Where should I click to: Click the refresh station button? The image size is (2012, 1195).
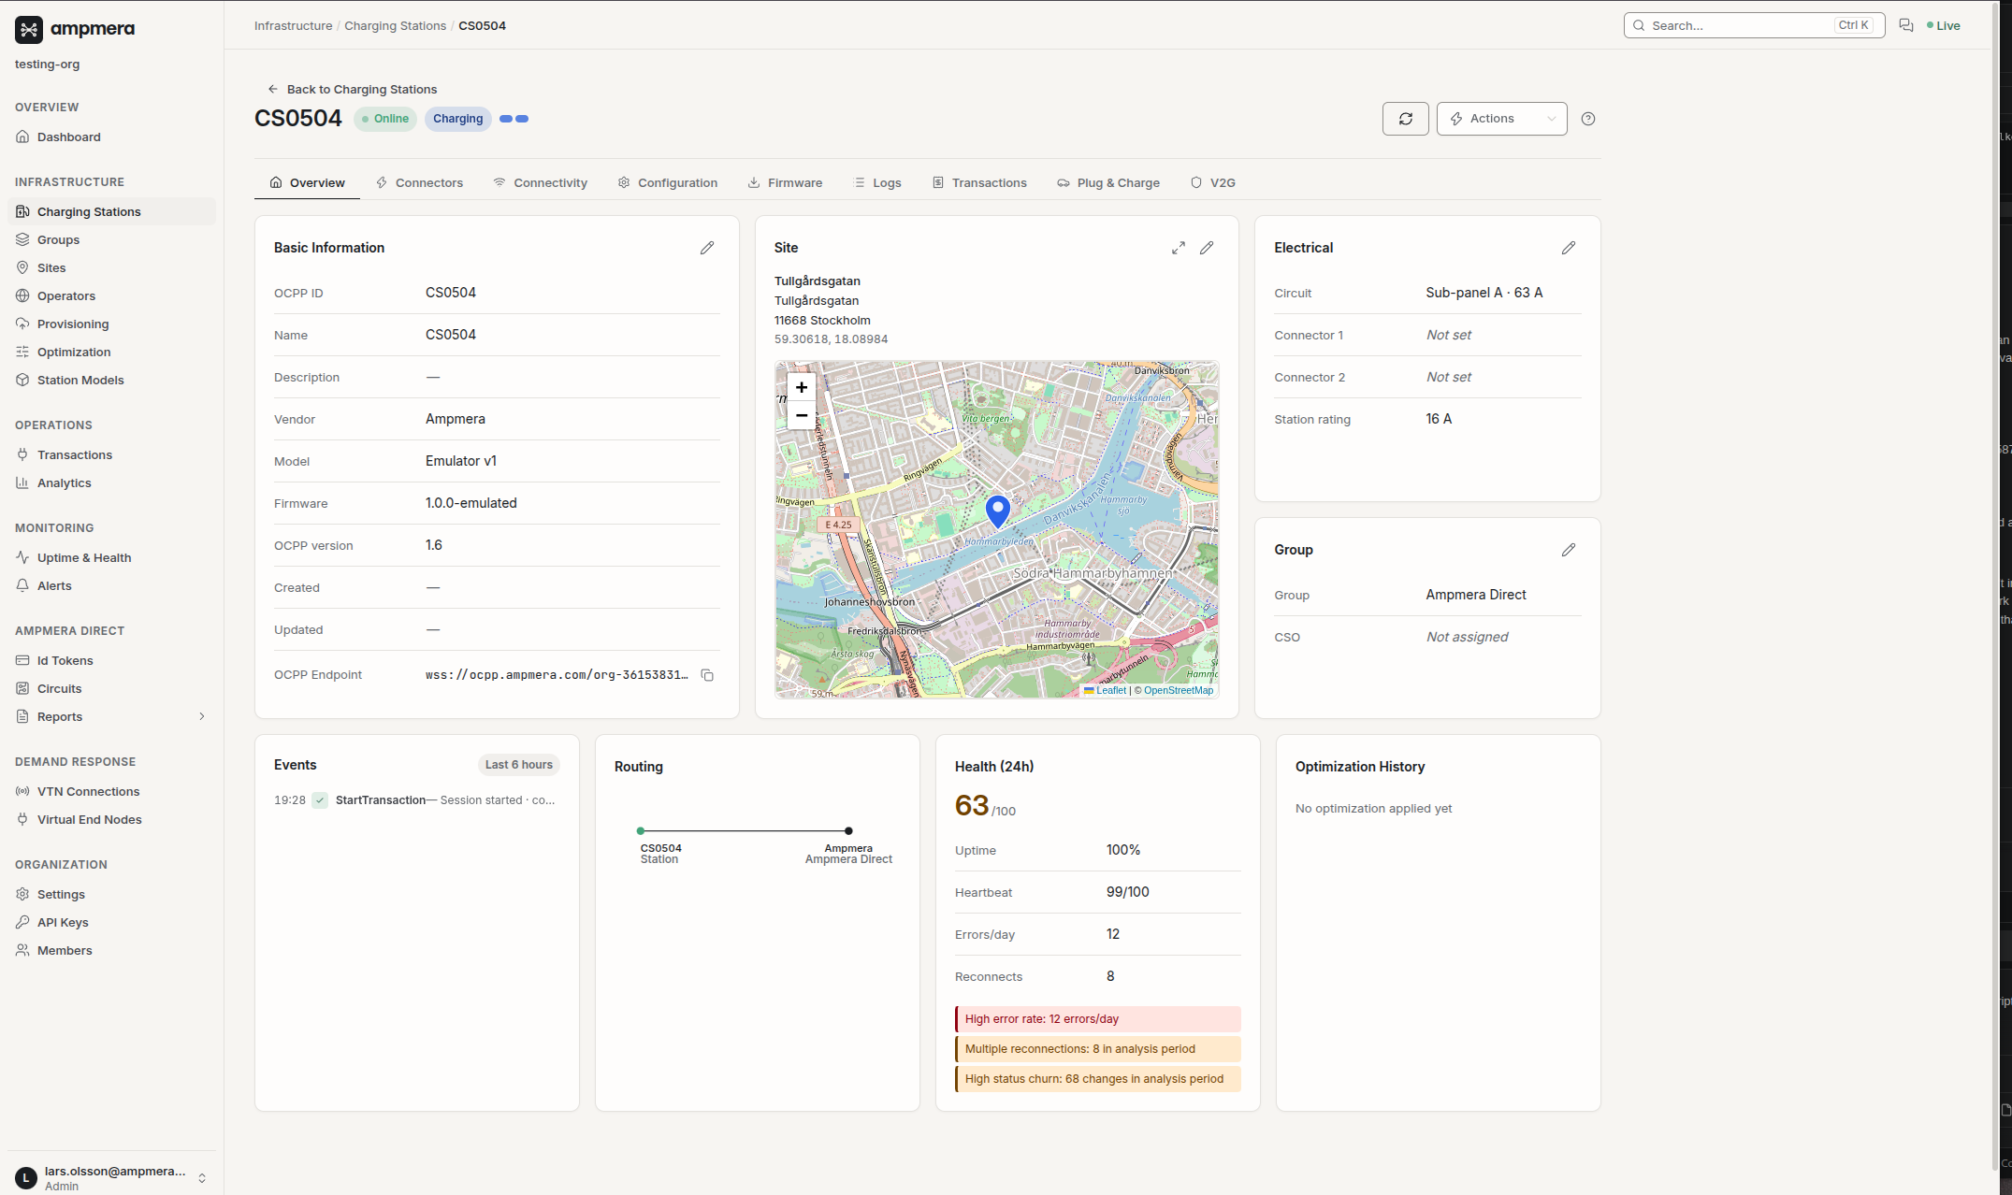(x=1405, y=119)
